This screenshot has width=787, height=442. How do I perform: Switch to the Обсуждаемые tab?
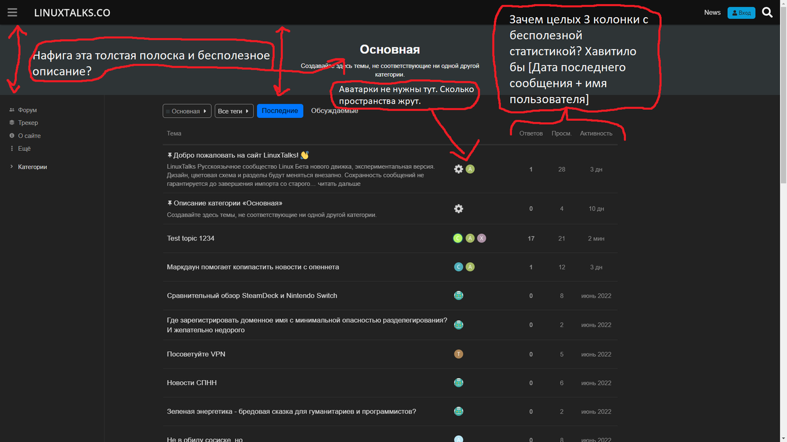tap(334, 110)
